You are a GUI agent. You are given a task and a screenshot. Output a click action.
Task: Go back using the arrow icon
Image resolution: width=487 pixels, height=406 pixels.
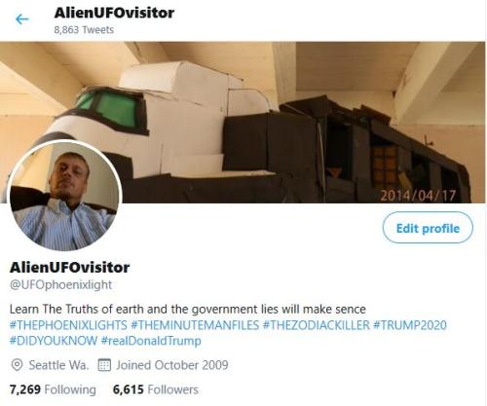pos(22,19)
